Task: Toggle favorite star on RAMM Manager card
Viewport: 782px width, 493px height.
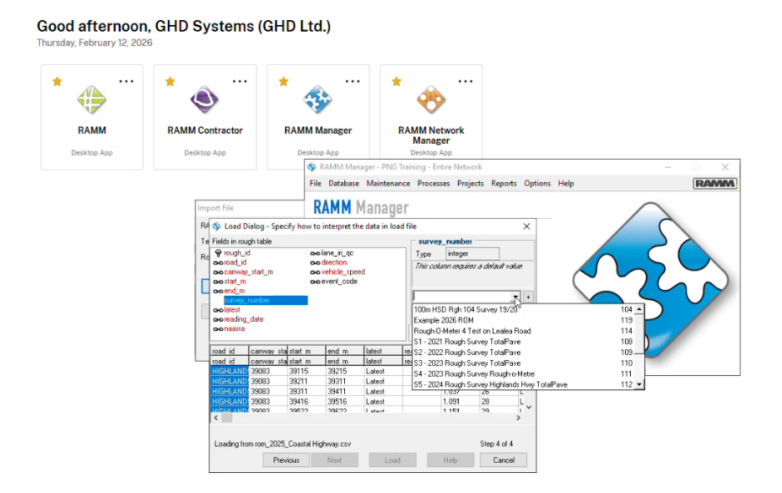Action: click(283, 81)
